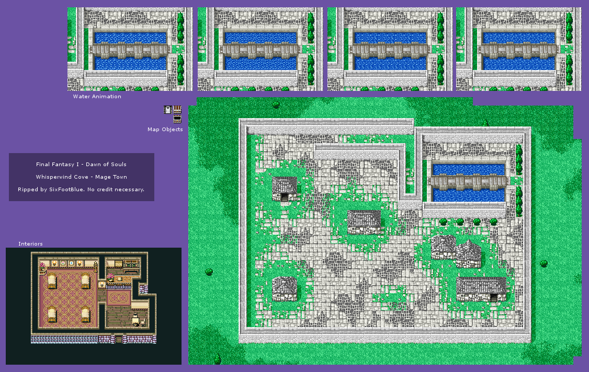Click the 'Map Objects' label

(x=165, y=129)
